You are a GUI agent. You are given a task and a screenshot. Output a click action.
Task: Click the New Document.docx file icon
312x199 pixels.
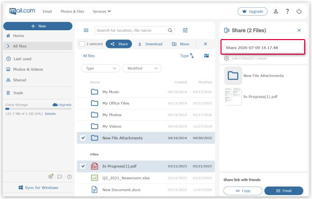tap(94, 190)
